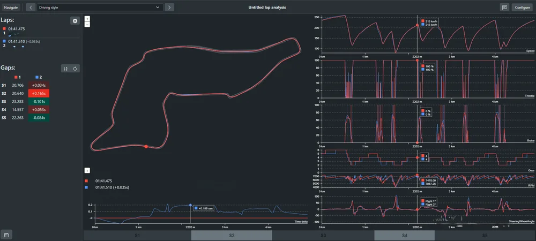Viewport: 536px width, 241px height.
Task: Expand the map side panel arrow
Action: pos(87,170)
